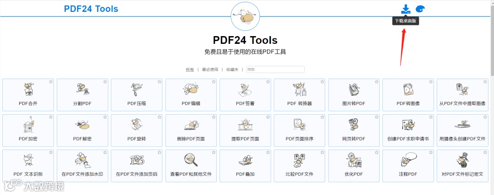This screenshot has width=494, height=195.
Task: Open the PDF编辑 tool tile
Action: pos(191,95)
